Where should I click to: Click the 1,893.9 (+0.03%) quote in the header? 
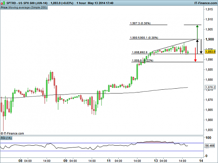62,3
